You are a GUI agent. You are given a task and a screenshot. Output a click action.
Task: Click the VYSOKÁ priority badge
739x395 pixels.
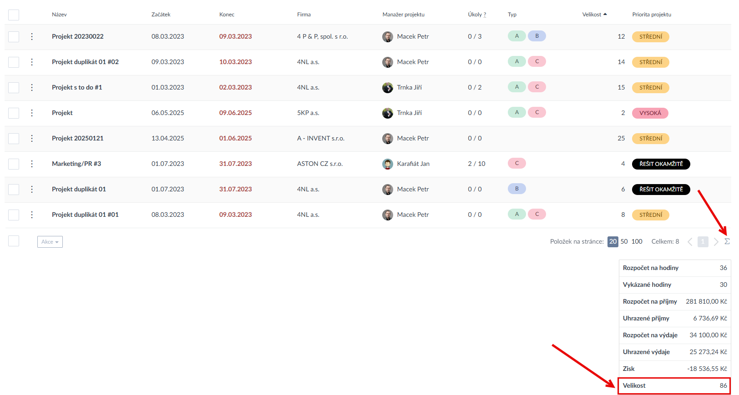click(x=650, y=113)
